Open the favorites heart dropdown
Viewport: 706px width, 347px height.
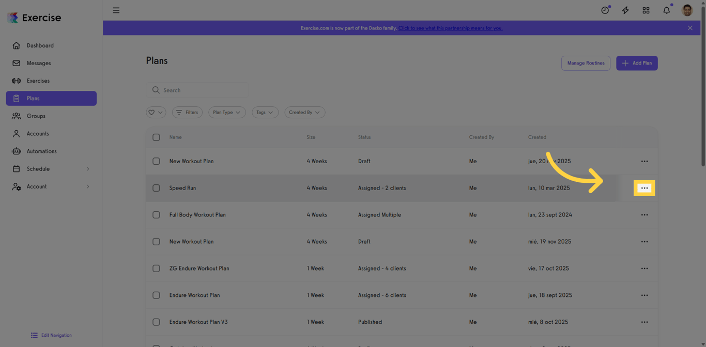coord(156,112)
